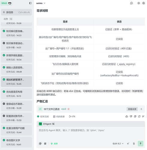Open task 批量注册用户功能
The width and height of the screenshot is (147, 150).
tap(16, 130)
